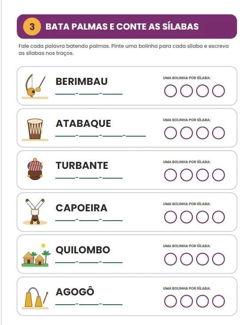Click the fourth syllable line under ATABAQUE
Screen dimensions: 252x325
click(x=136, y=136)
